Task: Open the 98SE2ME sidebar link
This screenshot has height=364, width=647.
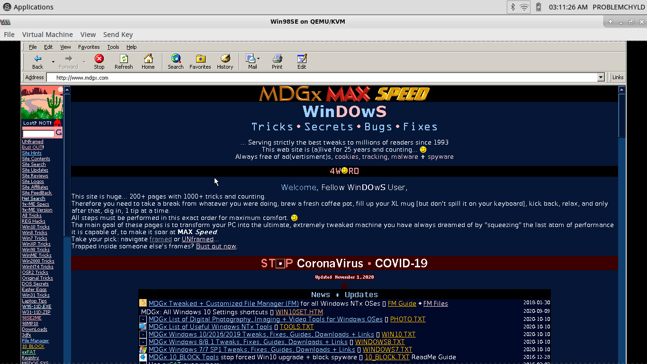Action: (32, 318)
